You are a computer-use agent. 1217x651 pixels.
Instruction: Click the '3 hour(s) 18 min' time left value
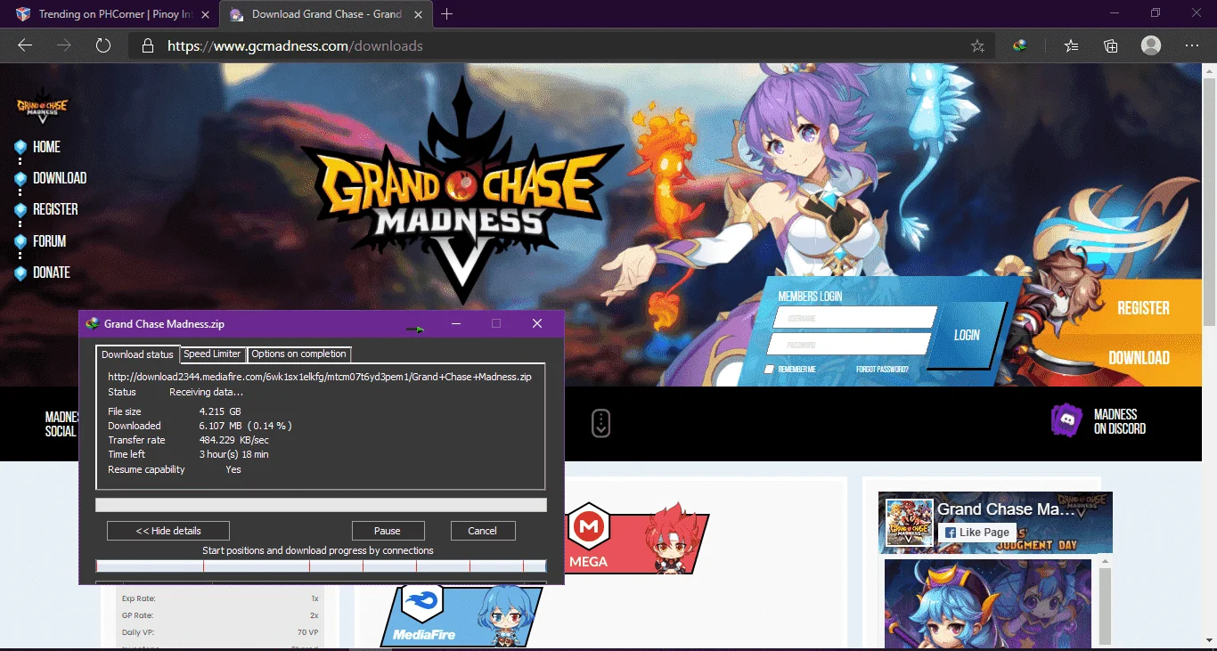coord(234,454)
